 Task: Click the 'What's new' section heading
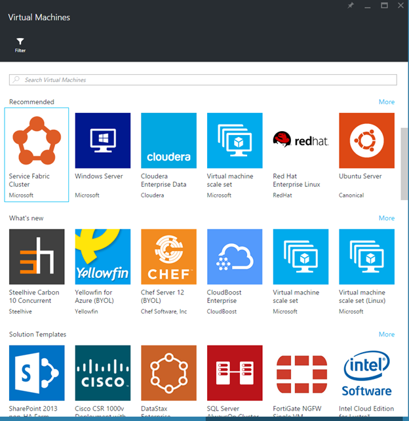coord(26,218)
